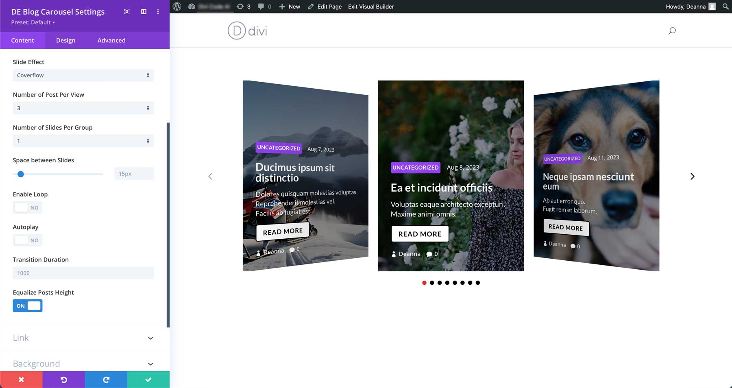Image resolution: width=732 pixels, height=388 pixels.
Task: Click the snap modal to sidebar icon
Action: coord(144,12)
